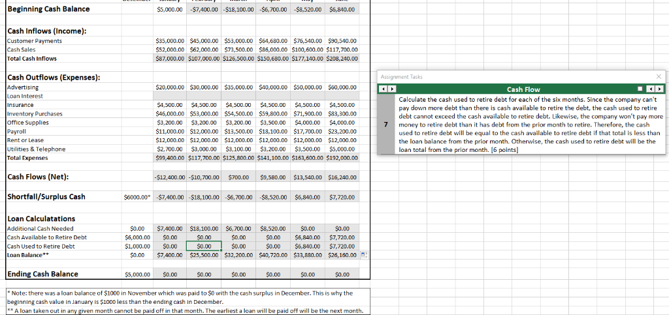Select Customer Payments value $64,680.00
This screenshot has width=669, height=315.
coord(274,41)
